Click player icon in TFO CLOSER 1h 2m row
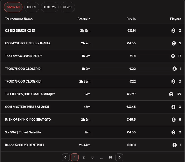 click(x=174, y=69)
